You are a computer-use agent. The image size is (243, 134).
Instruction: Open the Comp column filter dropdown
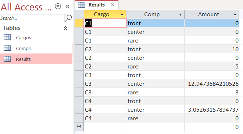pyautogui.click(x=180, y=15)
